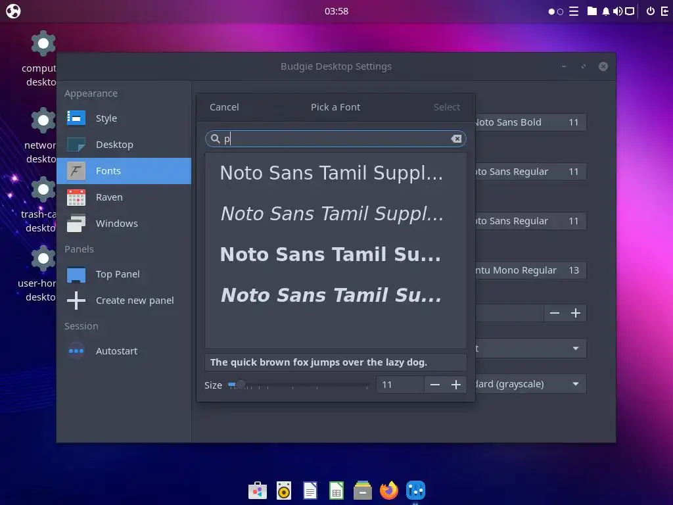Open the Raven calendar icon
Image resolution: width=673 pixels, height=505 pixels.
tap(76, 197)
